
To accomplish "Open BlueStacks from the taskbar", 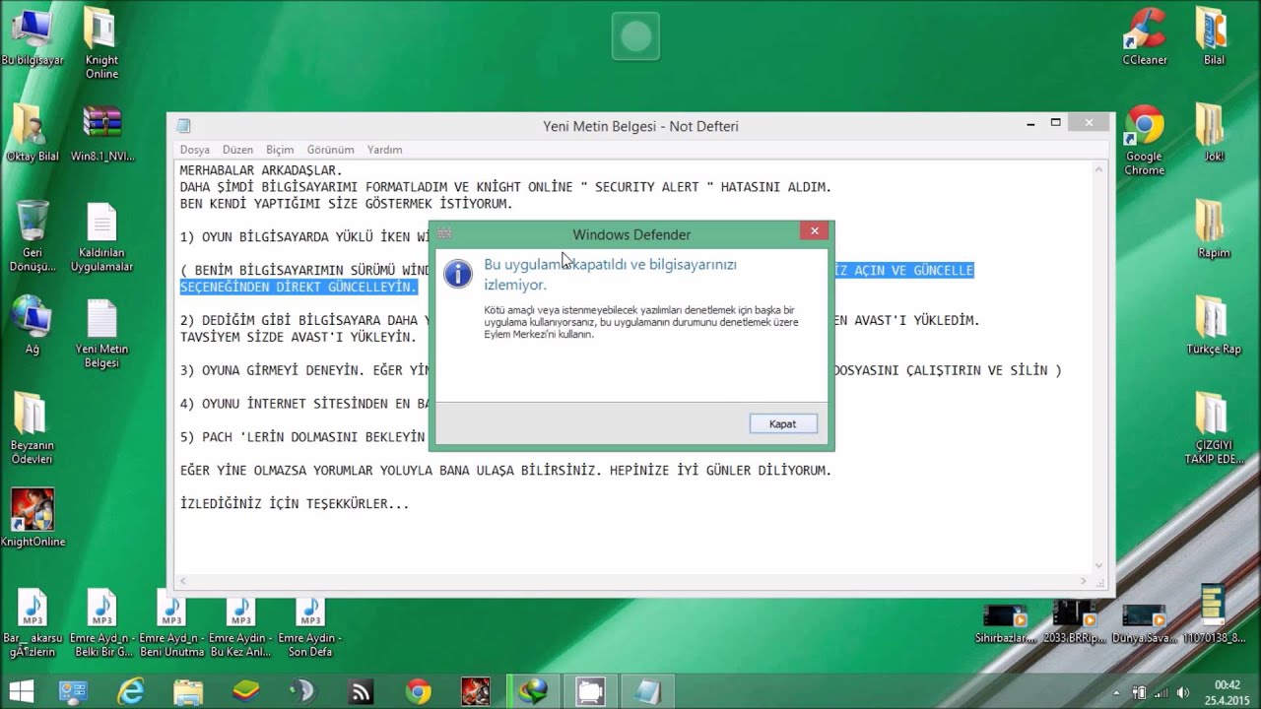I will tap(245, 691).
